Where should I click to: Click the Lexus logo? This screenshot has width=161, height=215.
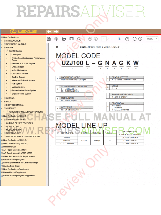coord(23,31)
